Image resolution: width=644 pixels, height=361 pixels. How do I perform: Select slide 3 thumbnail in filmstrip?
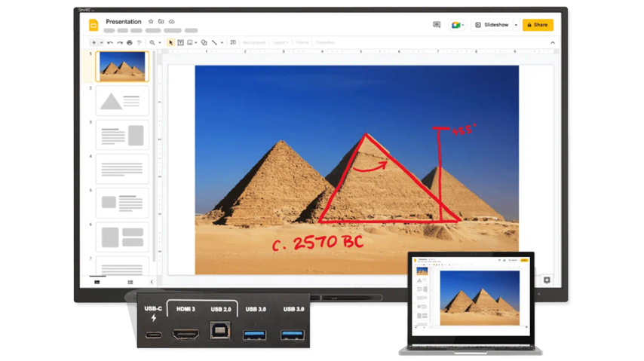pyautogui.click(x=122, y=135)
